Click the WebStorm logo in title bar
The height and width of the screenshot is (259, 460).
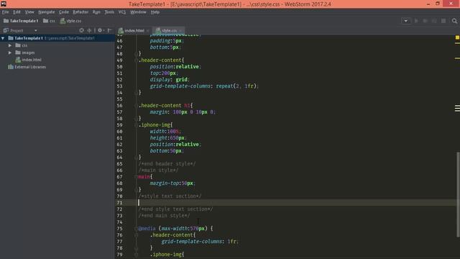point(4,4)
